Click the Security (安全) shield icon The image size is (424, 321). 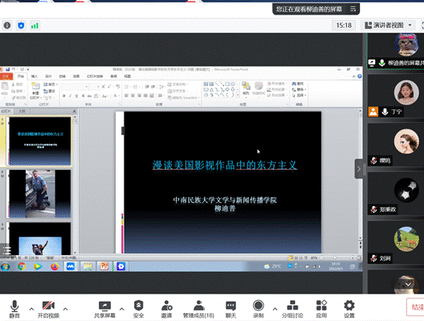click(138, 306)
